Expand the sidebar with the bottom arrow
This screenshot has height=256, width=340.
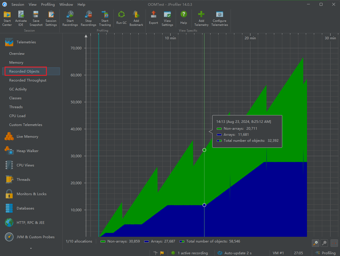point(31,249)
